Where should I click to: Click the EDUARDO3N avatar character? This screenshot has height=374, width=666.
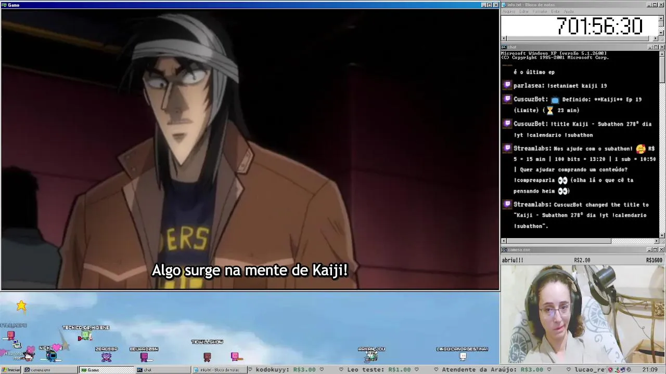click(144, 357)
